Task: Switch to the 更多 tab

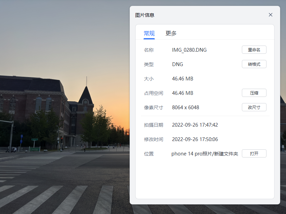Action: pos(171,34)
